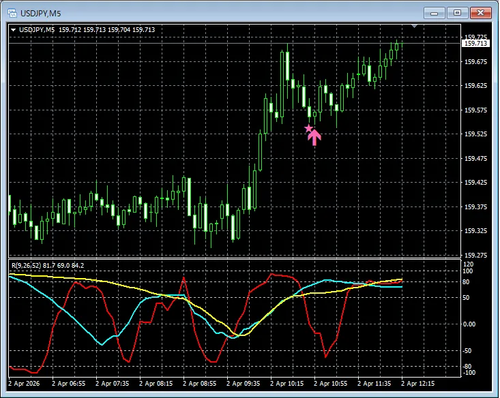Click the 159.325 price scale label
Screen dimensions: 500x398
[475, 231]
